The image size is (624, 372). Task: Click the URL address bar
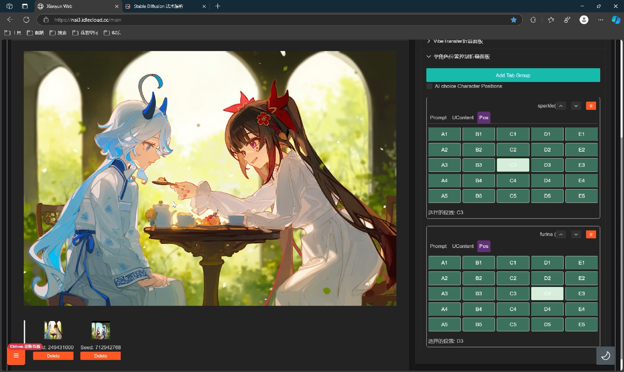(279, 20)
